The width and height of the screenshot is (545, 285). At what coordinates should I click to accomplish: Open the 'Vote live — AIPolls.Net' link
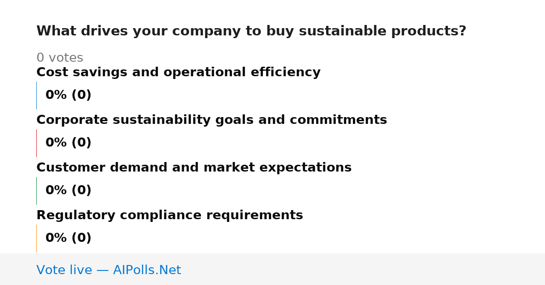(x=109, y=270)
